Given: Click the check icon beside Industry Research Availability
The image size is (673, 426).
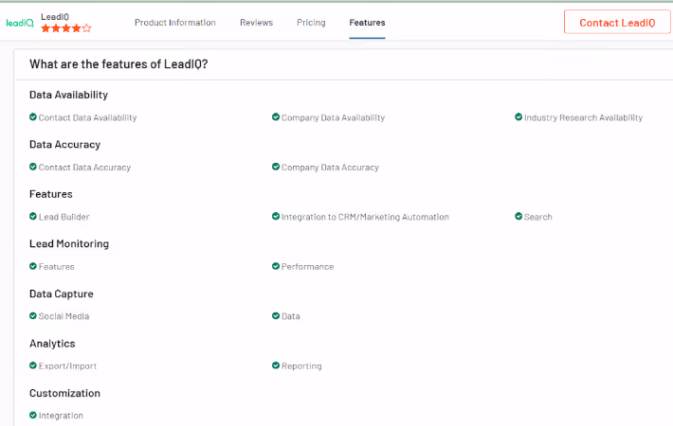Looking at the screenshot, I should coord(518,117).
